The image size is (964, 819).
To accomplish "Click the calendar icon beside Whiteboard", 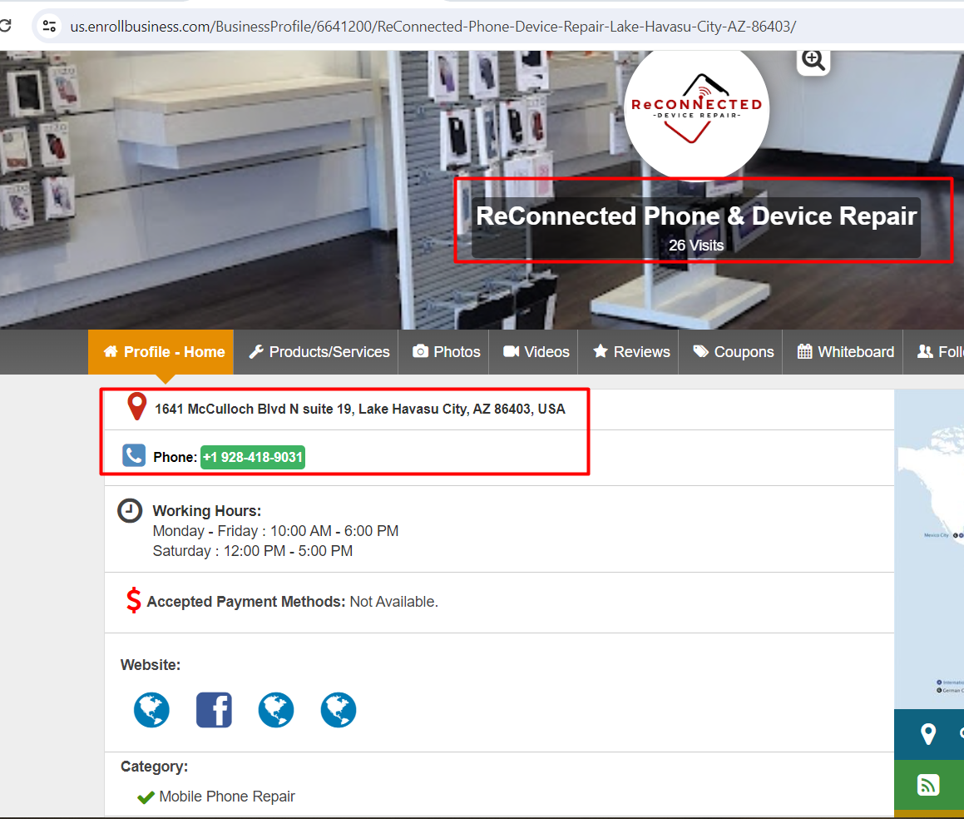I will click(805, 351).
